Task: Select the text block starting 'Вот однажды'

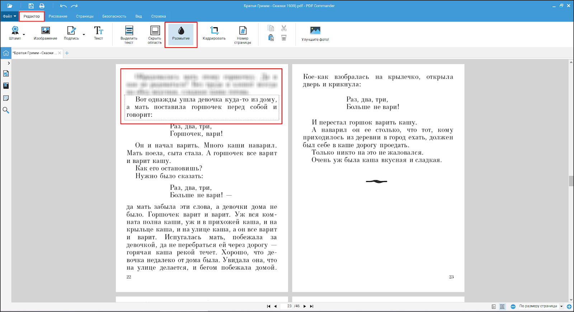Action: pyautogui.click(x=202, y=107)
